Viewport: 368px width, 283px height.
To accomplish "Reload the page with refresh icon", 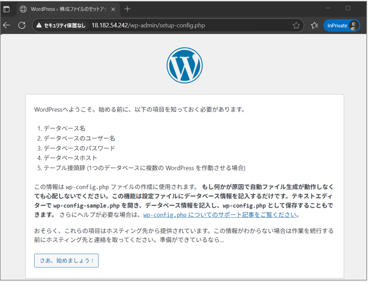I will point(22,25).
